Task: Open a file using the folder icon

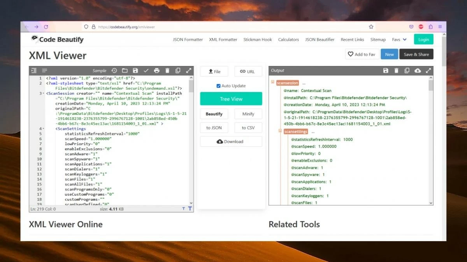Action: click(125, 70)
